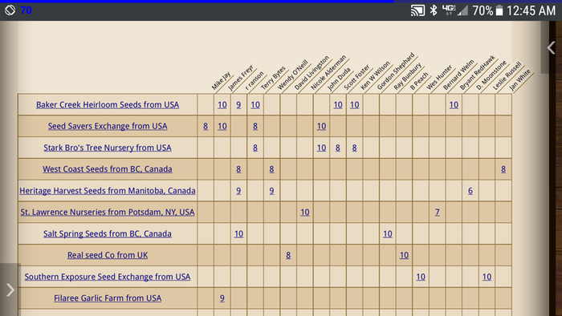
Task: Tap the cast screen icon
Action: coord(417,10)
